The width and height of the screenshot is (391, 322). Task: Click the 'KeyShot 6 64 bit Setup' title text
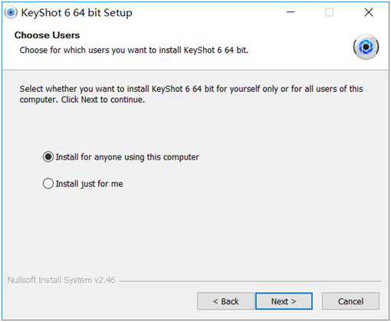pos(77,12)
